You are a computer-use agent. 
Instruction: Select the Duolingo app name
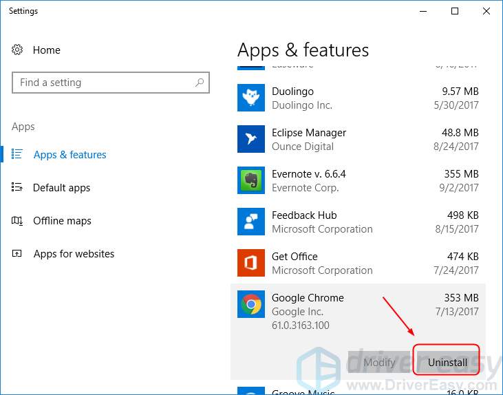(x=292, y=92)
